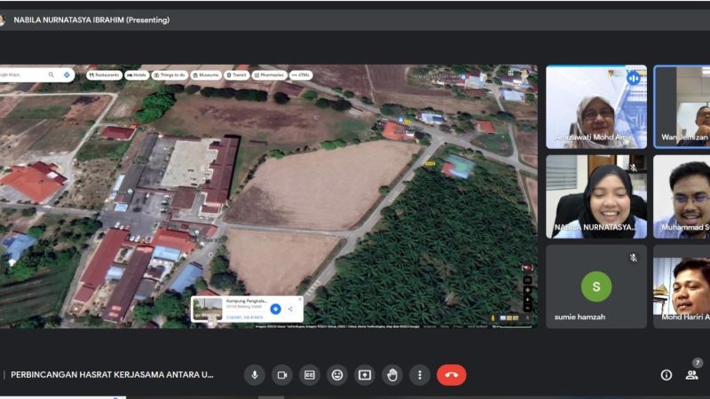Click share icon on the location card
The image size is (710, 399).
290,309
